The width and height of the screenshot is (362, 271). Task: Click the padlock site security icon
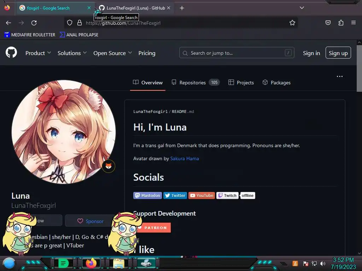click(x=80, y=23)
